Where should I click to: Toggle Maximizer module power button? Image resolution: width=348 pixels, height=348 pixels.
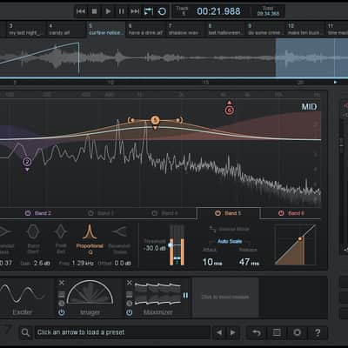point(130,312)
